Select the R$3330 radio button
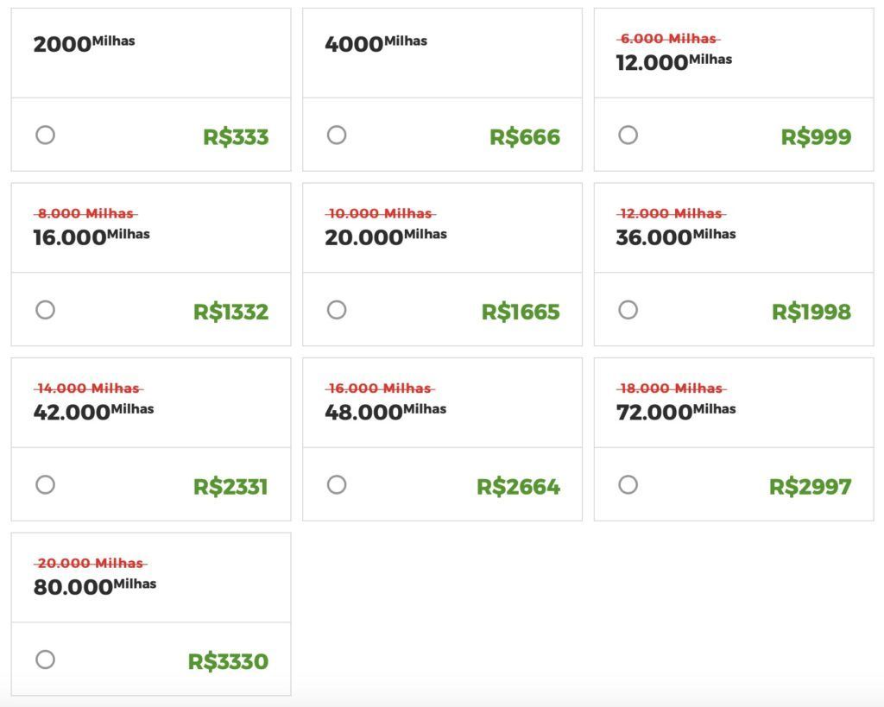 tap(45, 659)
